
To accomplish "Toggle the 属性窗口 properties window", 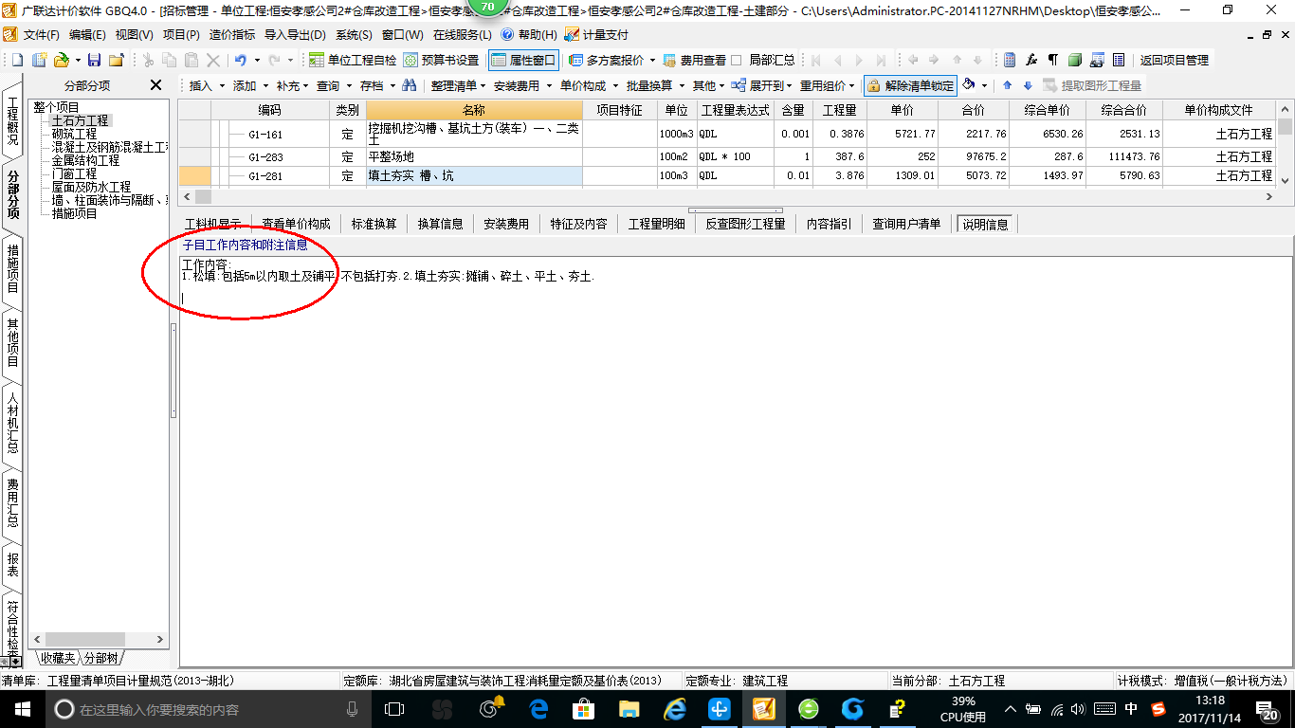I will click(523, 60).
